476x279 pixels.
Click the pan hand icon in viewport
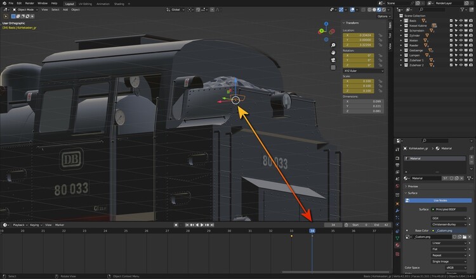coord(333,53)
